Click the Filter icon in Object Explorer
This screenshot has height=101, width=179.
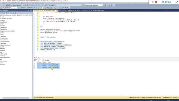point(11,13)
